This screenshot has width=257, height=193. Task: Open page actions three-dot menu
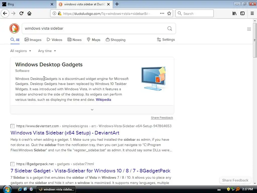(x=162, y=13)
